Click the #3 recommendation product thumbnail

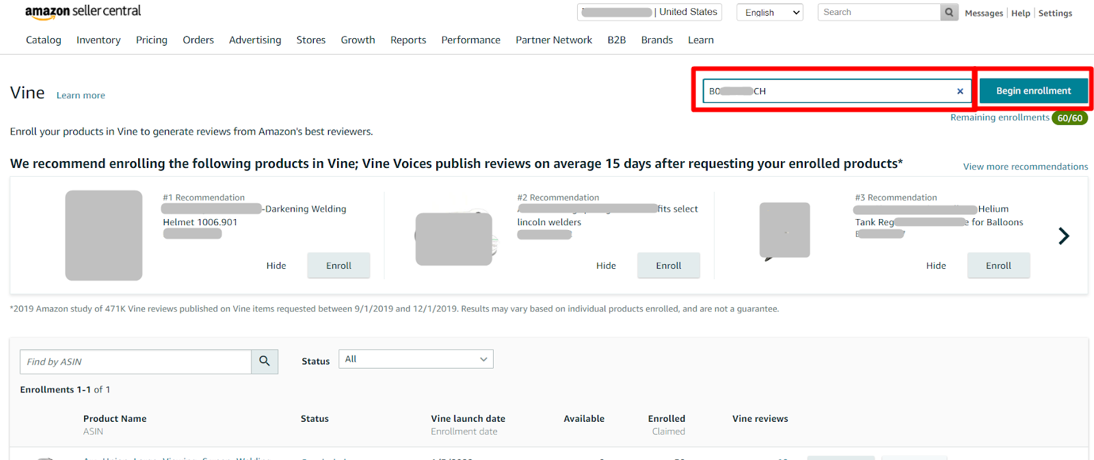pyautogui.click(x=785, y=230)
